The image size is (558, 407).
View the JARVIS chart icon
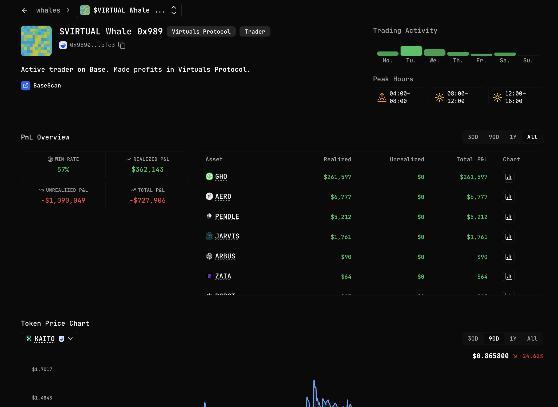[x=508, y=237]
